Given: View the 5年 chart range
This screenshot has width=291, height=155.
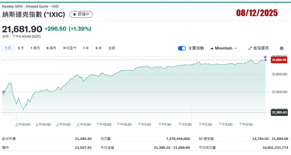Looking at the screenshot, I should tap(99, 48).
